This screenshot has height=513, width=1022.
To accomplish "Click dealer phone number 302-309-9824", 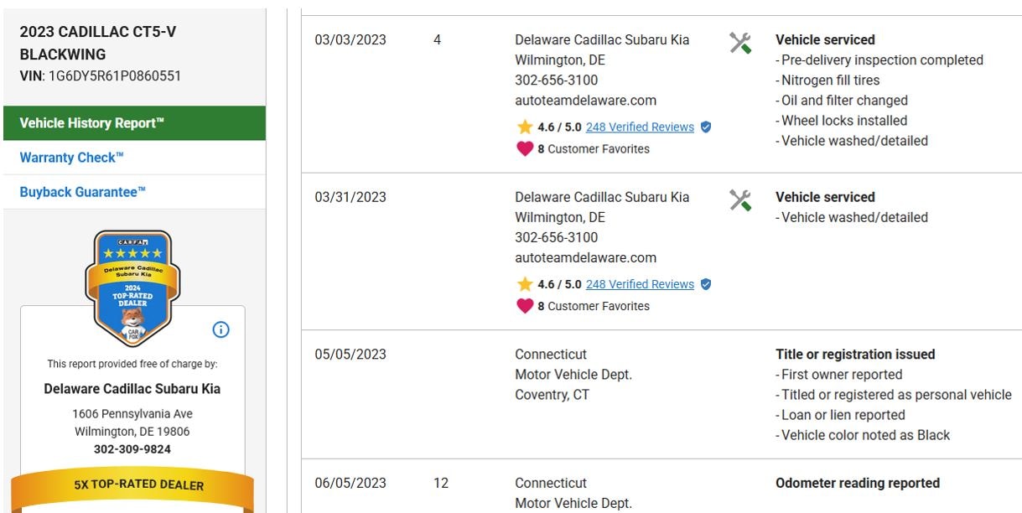I will tap(132, 449).
